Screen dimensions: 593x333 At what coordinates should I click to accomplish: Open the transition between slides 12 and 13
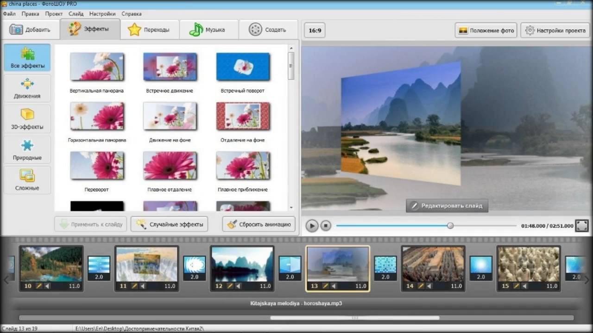tap(290, 268)
